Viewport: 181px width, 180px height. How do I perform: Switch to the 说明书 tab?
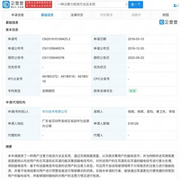136,15
